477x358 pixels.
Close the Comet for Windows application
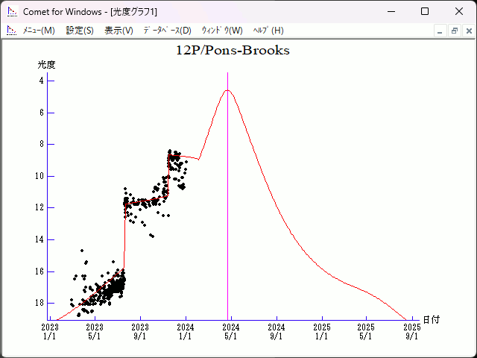[459, 12]
